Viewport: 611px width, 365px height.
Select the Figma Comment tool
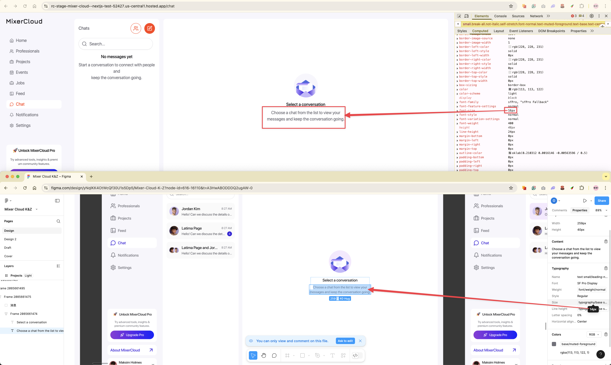point(274,355)
